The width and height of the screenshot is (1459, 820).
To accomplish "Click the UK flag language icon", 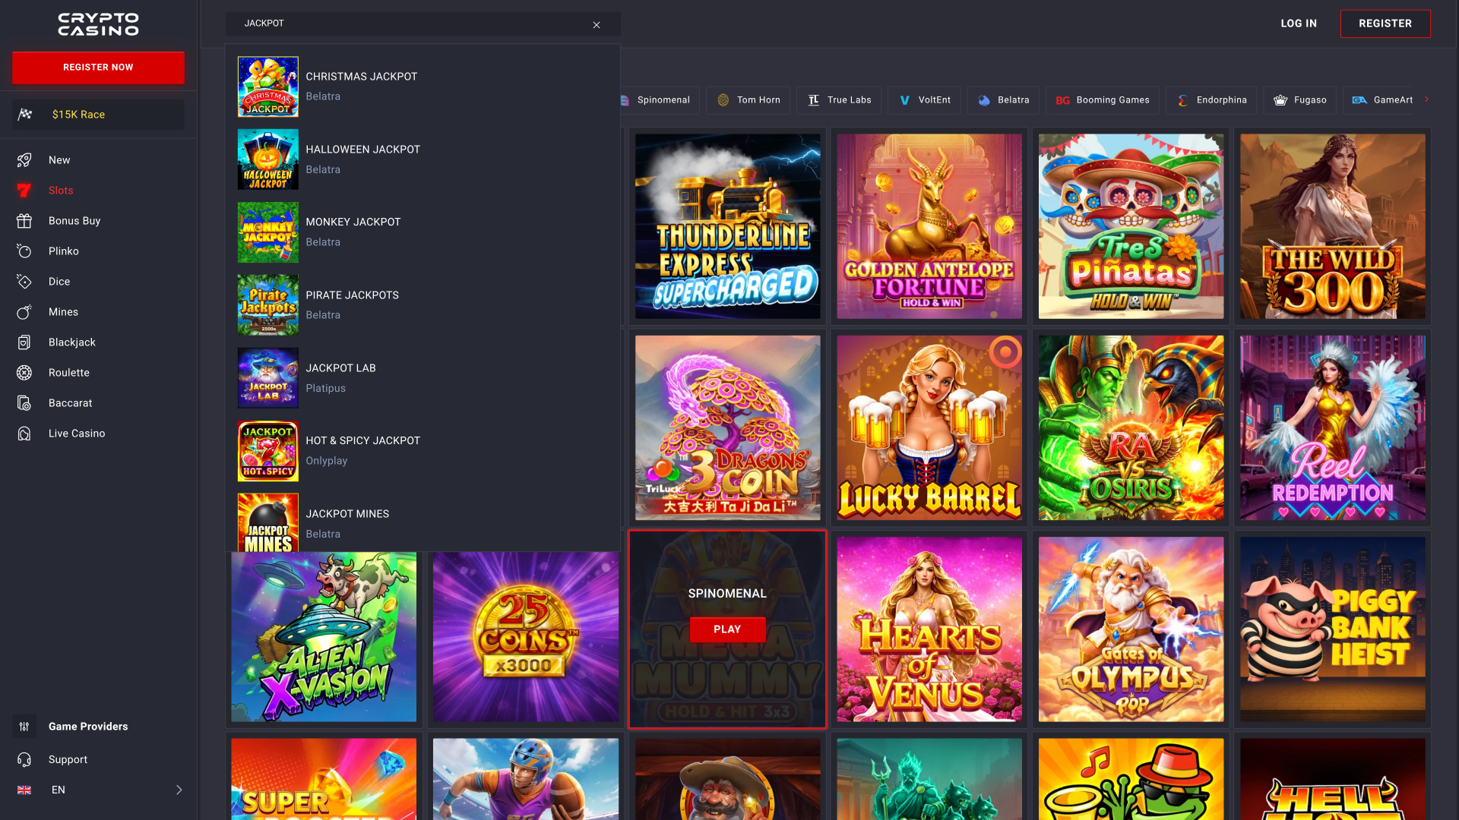I will pyautogui.click(x=24, y=790).
